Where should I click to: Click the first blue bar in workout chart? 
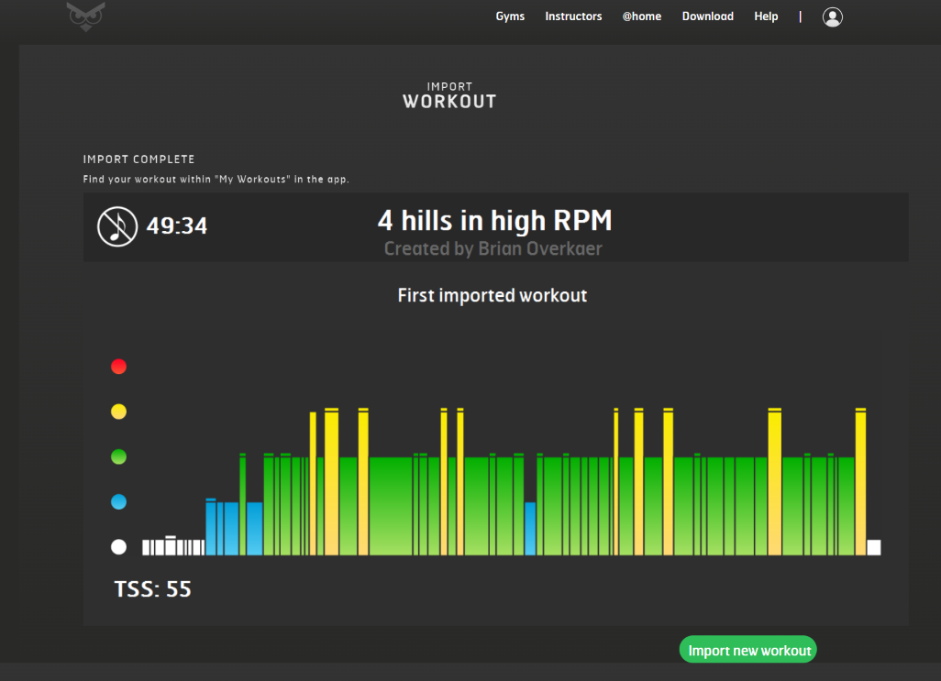tap(211, 528)
